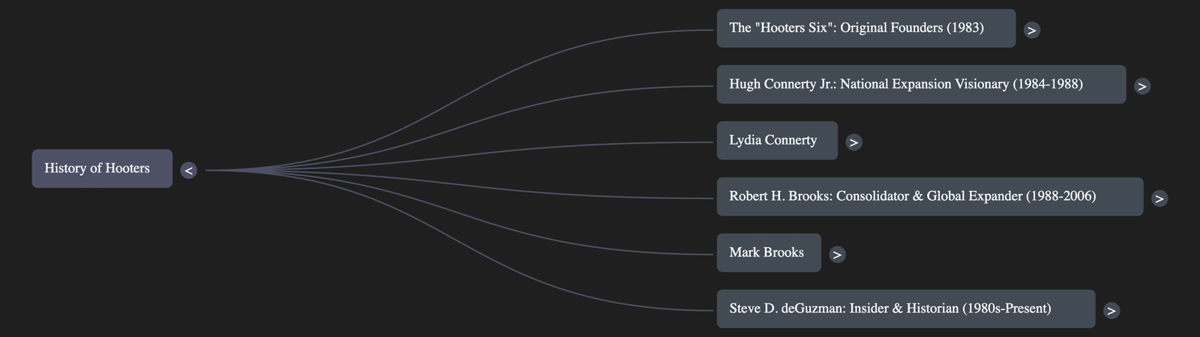Expand the Mark Brooks node arrow
The width and height of the screenshot is (1200, 337).
(x=837, y=255)
